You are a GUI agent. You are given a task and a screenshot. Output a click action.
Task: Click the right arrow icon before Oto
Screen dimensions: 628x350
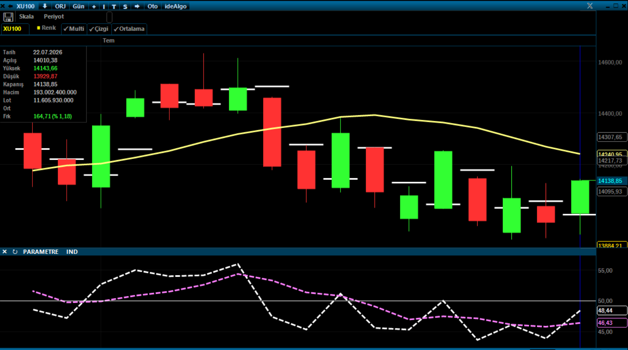click(x=137, y=6)
